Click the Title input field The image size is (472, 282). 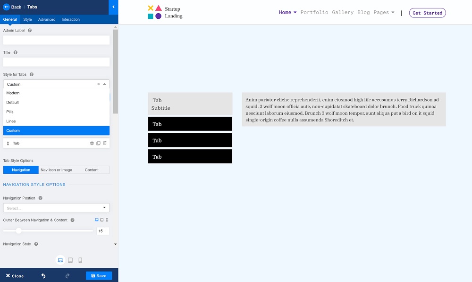click(56, 62)
